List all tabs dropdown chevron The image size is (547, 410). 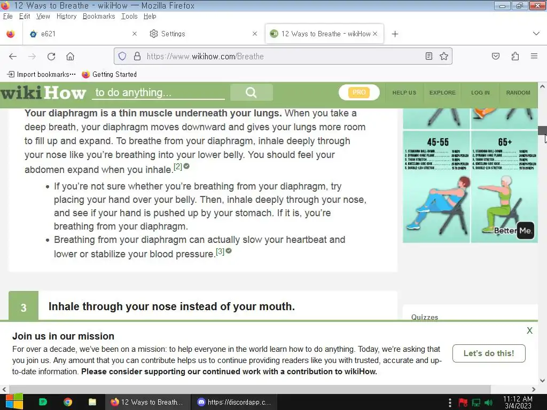pos(536,34)
